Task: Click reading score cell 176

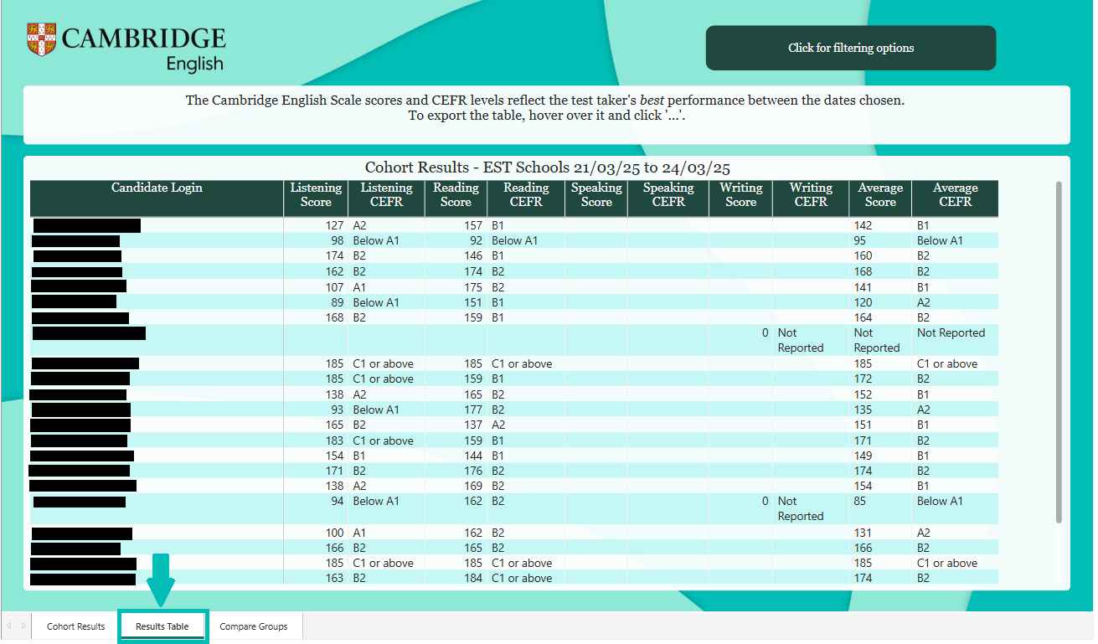Action: (473, 471)
